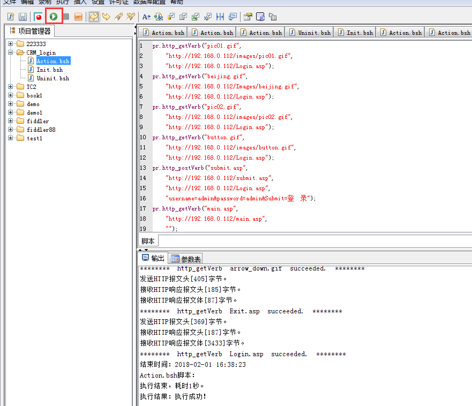Screen dimensions: 472x406
Task: Click the orange icon after Stop
Action: (78, 17)
